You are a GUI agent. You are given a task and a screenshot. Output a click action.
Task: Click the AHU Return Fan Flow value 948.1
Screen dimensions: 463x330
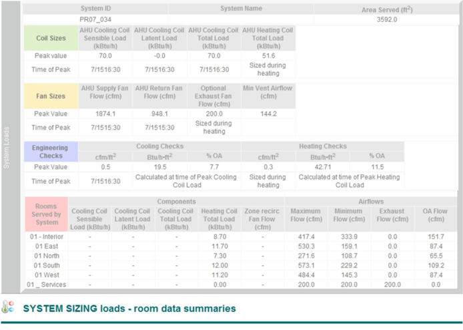[159, 114]
